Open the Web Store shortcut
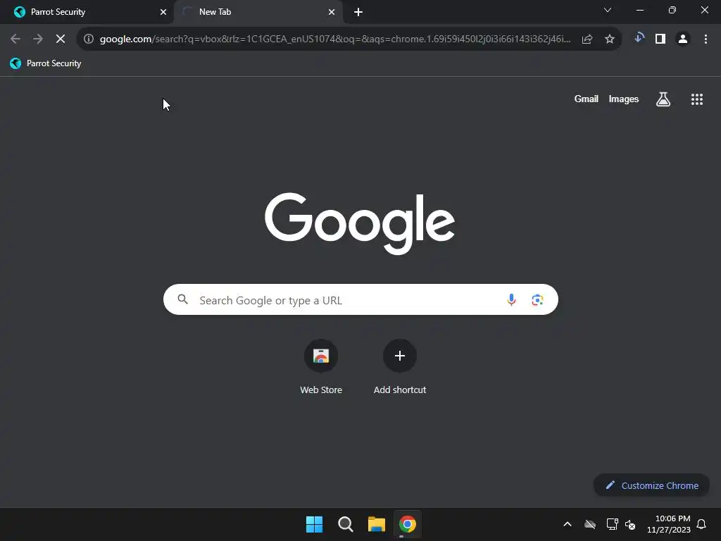The width and height of the screenshot is (721, 541). 321,367
